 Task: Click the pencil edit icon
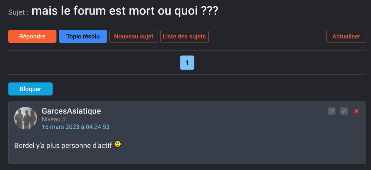coord(344,111)
